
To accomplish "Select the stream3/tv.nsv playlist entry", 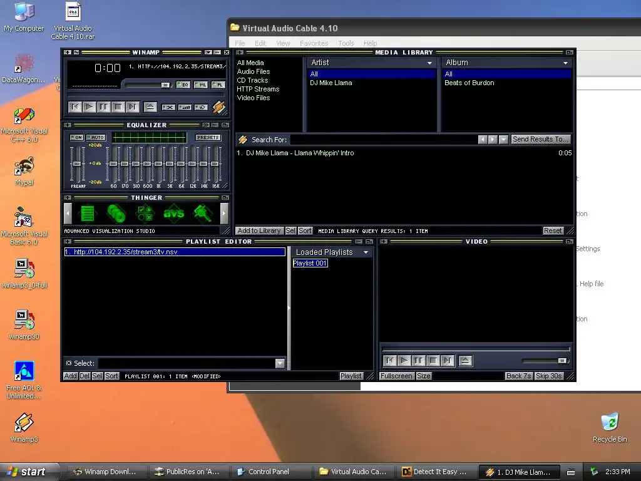I will click(175, 252).
